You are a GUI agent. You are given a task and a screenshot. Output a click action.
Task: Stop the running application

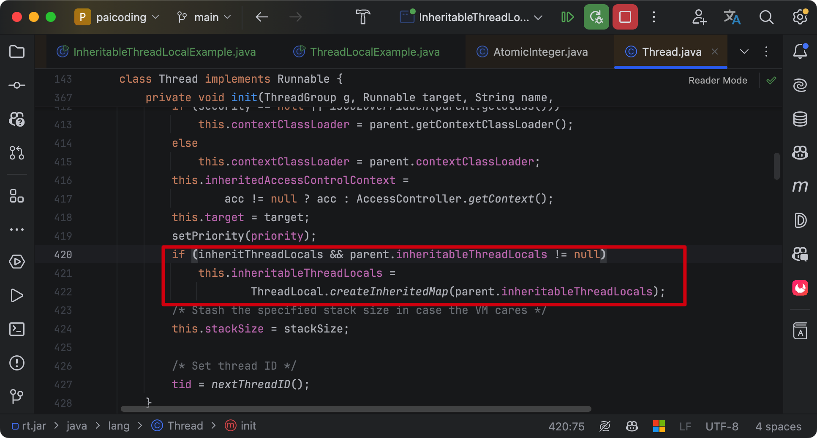click(625, 17)
